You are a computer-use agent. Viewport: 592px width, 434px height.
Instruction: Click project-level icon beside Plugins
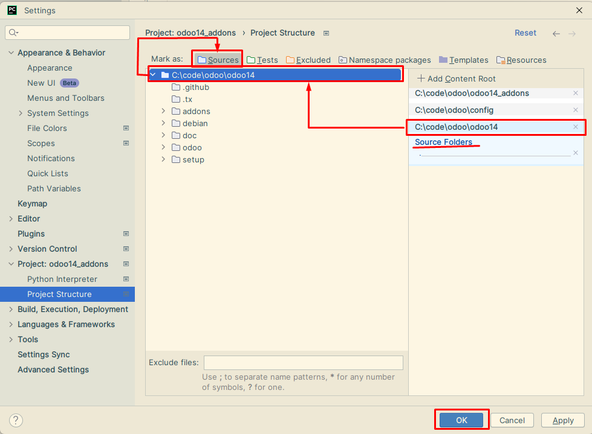tap(126, 234)
